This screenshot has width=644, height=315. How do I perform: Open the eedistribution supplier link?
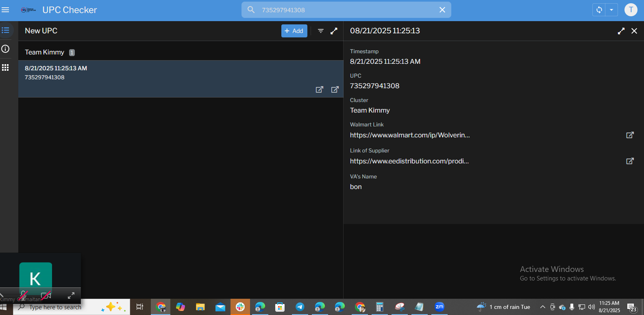pyautogui.click(x=630, y=161)
